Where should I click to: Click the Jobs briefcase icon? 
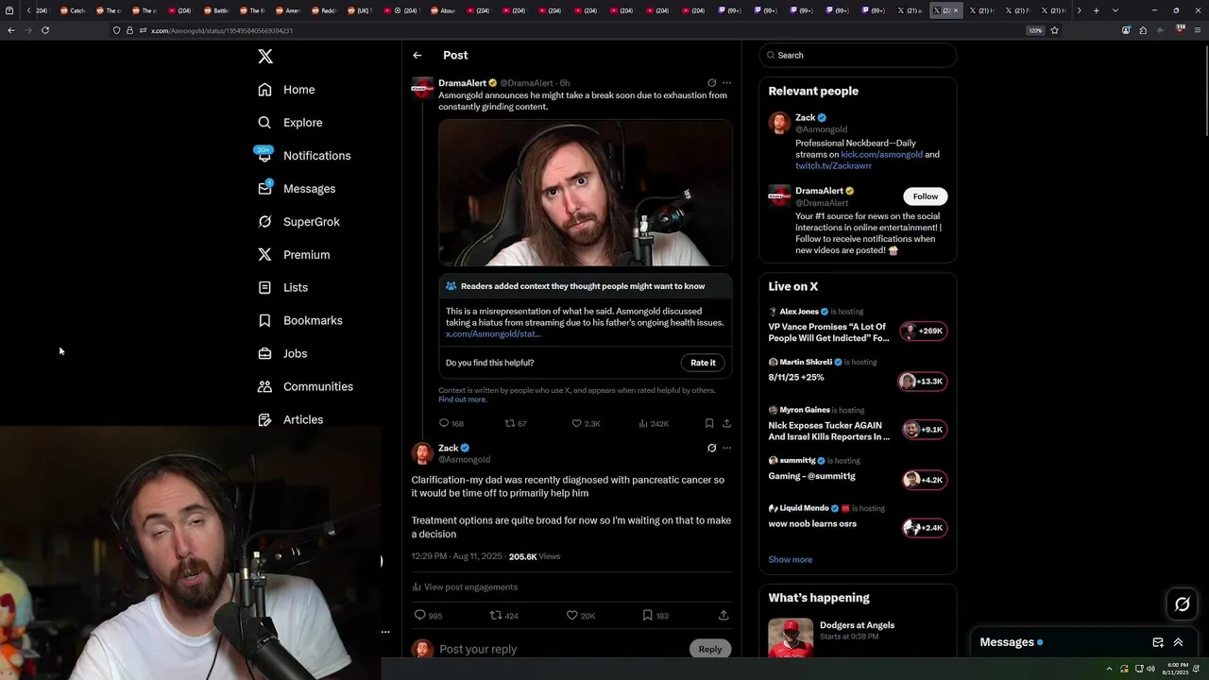click(x=264, y=353)
